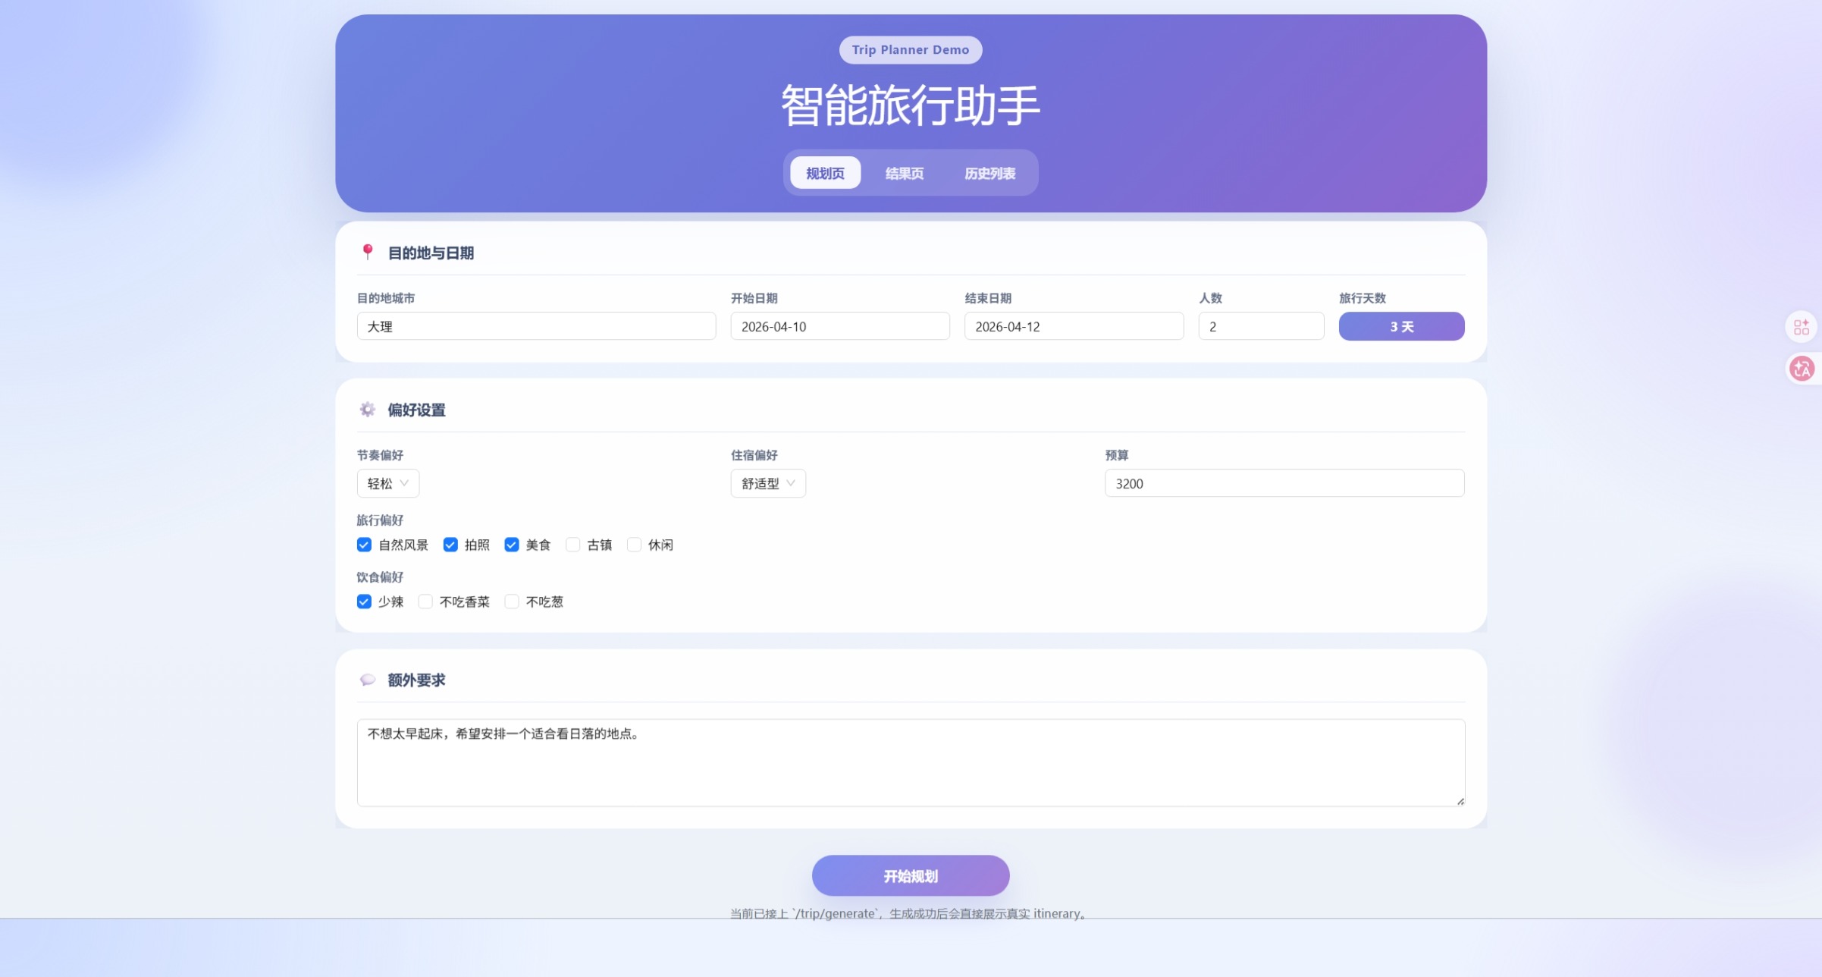Click the red pin icon beside 目的地与日期

[x=368, y=252]
